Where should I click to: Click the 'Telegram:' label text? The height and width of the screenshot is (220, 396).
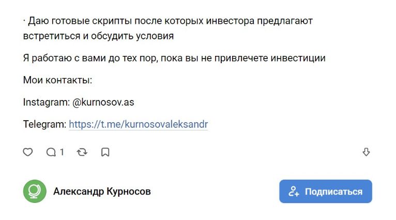pyautogui.click(x=44, y=124)
